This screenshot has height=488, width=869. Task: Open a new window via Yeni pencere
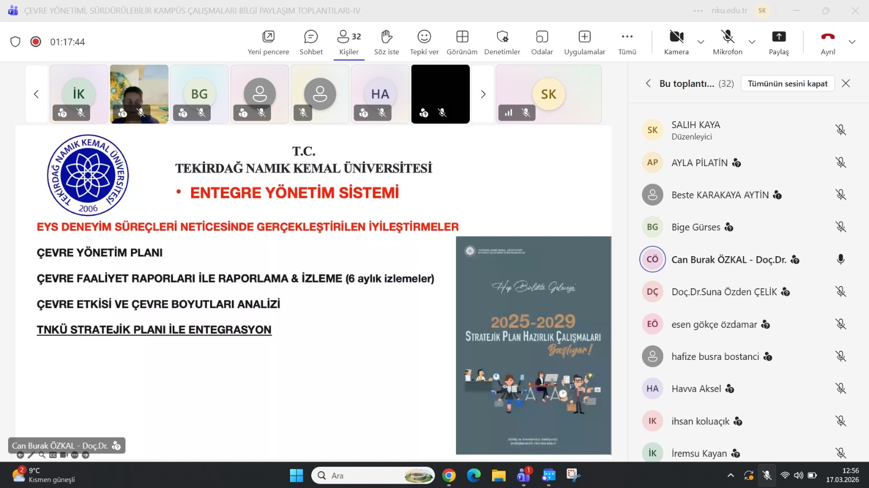click(268, 42)
